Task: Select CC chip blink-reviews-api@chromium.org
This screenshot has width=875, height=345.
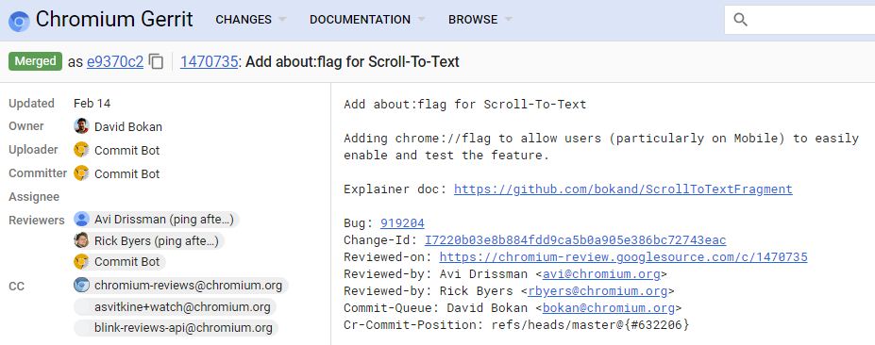Action: click(x=176, y=327)
